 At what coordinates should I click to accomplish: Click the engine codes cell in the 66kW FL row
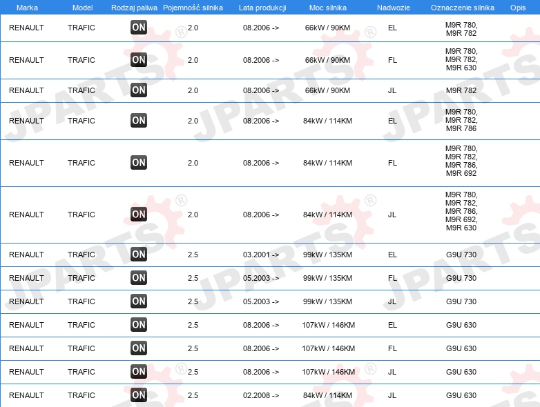pos(461,59)
